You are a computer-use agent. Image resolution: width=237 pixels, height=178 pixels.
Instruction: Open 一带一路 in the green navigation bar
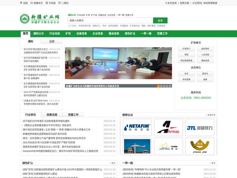[x=146, y=34]
